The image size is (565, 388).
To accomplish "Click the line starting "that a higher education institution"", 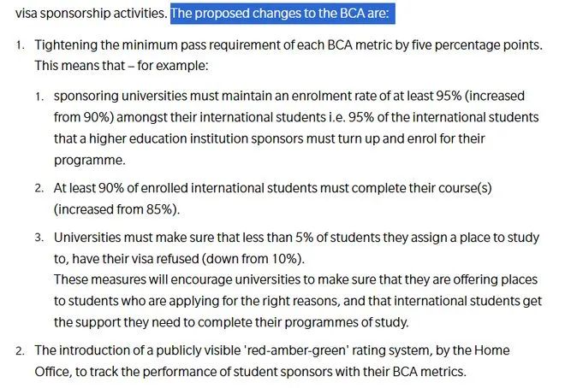I will coord(287,137).
